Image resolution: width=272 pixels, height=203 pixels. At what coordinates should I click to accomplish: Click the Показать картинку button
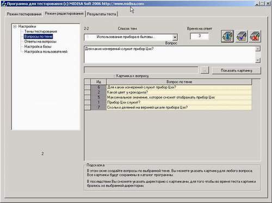coord(237,70)
